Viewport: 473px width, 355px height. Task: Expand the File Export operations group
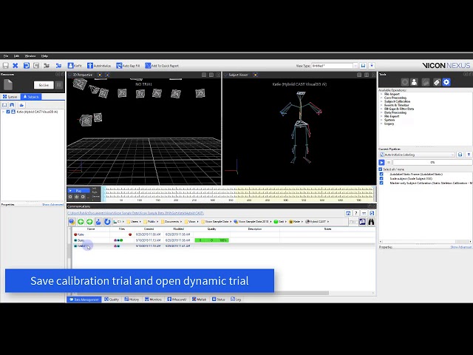[x=381, y=116]
